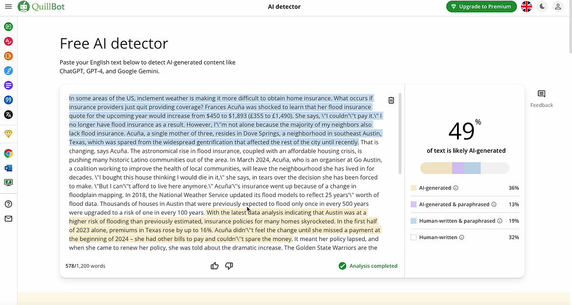This screenshot has height=305, width=572.
Task: Give thumbs down on analysis
Action: [229, 266]
